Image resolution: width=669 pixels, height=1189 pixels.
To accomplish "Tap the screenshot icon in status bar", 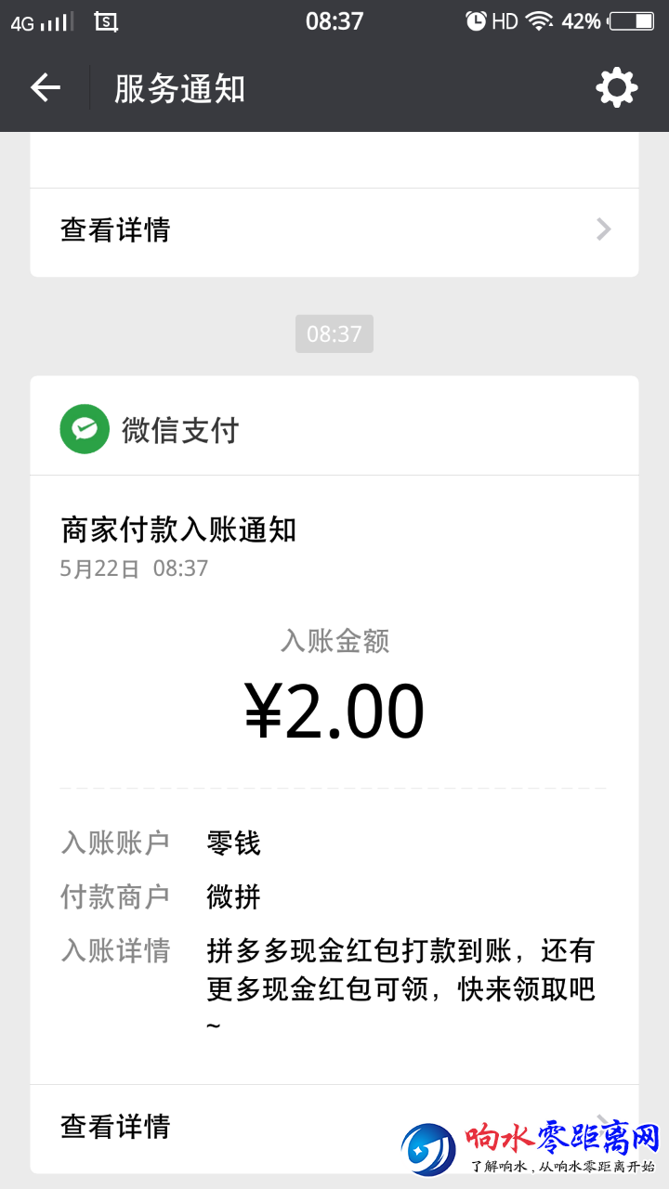I will [x=106, y=22].
